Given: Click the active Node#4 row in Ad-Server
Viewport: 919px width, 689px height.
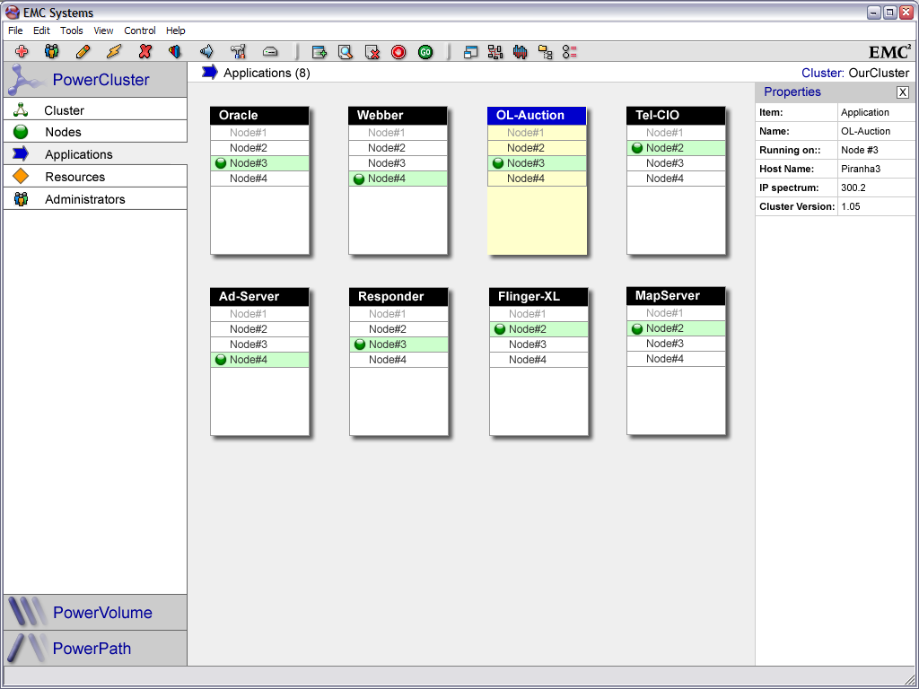Looking at the screenshot, I should [259, 360].
